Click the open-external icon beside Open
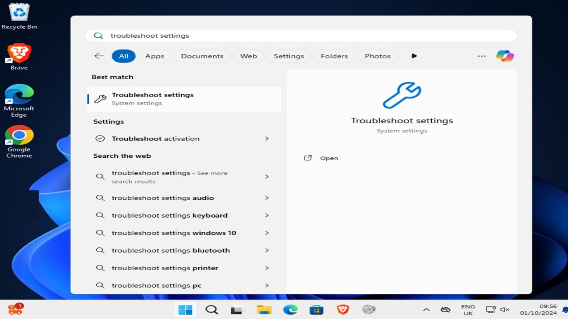Image resolution: width=568 pixels, height=319 pixels. (308, 158)
